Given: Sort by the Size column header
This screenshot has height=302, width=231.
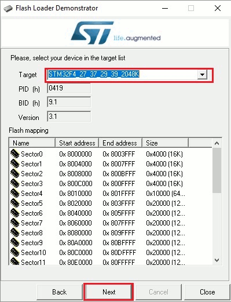Looking at the screenshot, I should tap(165, 143).
